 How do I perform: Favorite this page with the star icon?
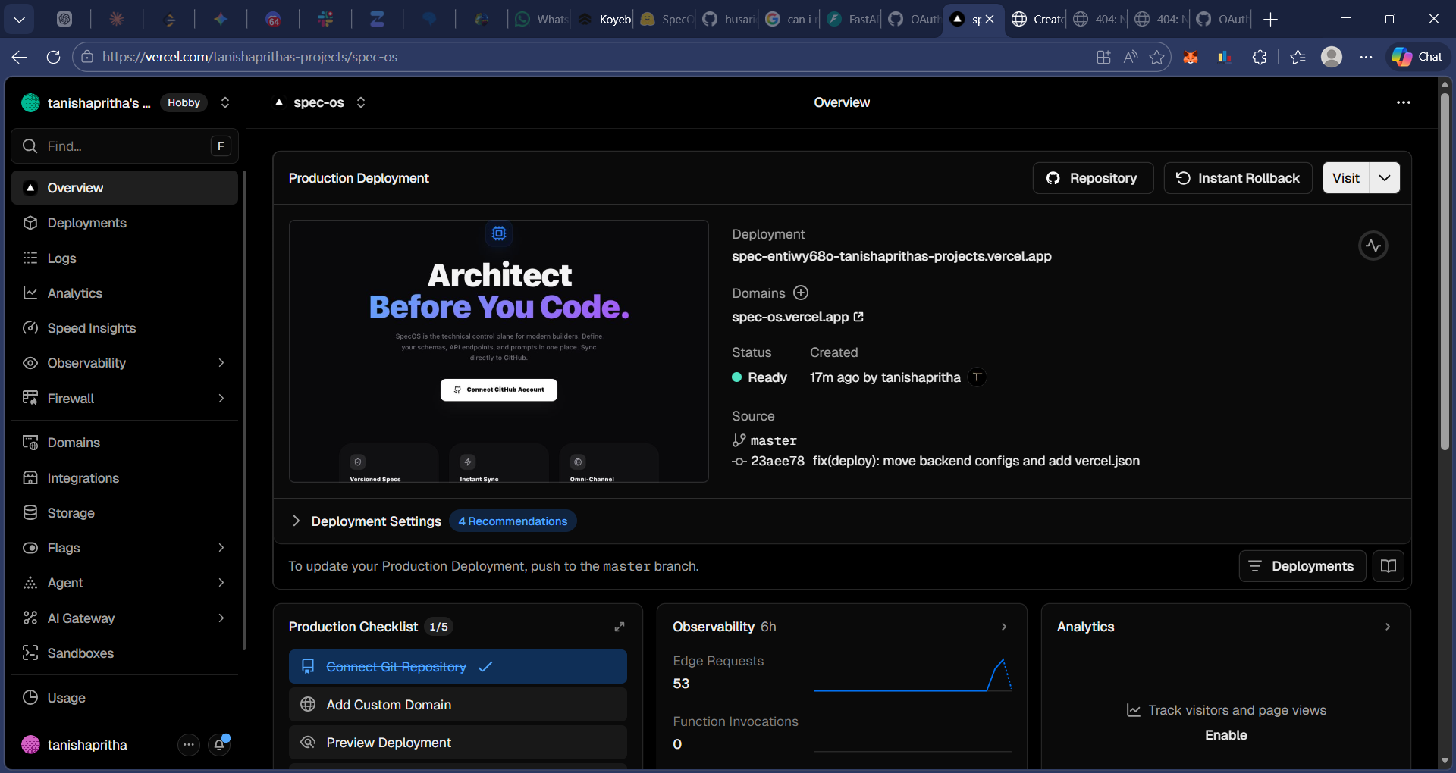click(1156, 57)
